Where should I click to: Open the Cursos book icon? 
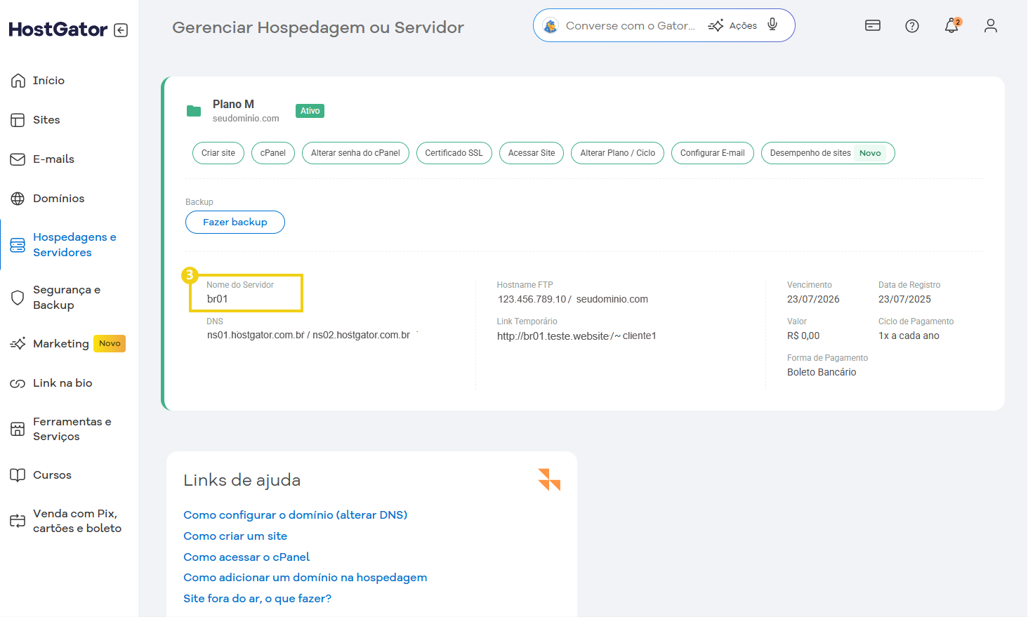(18, 475)
